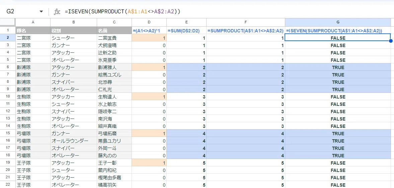This screenshot has height=188, width=394.
Task: Select column G header
Action: (x=338, y=22)
